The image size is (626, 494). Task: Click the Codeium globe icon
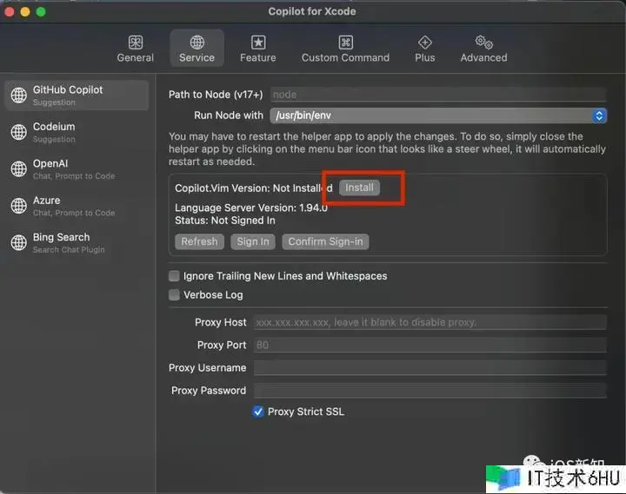[x=19, y=132]
